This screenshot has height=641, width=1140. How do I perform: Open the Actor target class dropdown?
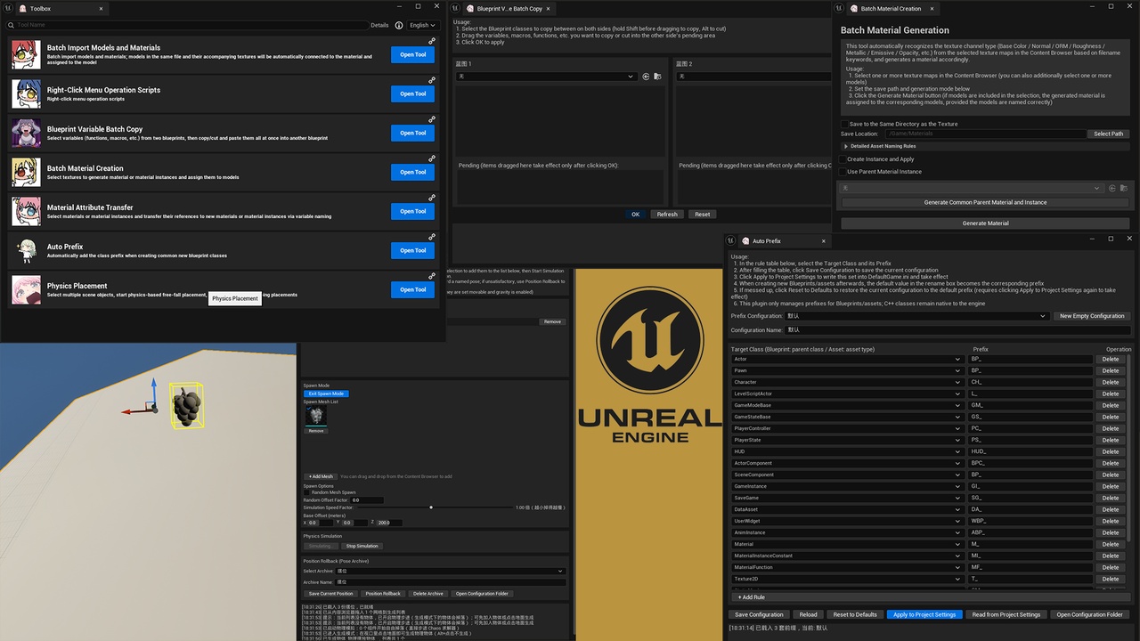pyautogui.click(x=847, y=360)
